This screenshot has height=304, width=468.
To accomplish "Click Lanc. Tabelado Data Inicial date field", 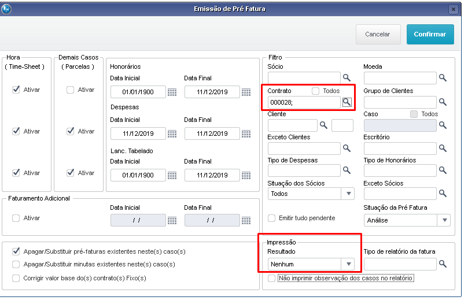I will [x=138, y=175].
